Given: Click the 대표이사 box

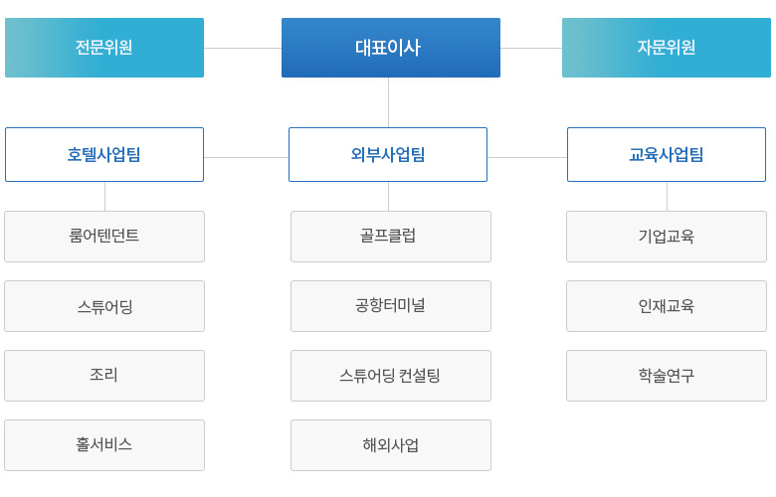Looking at the screenshot, I should coord(390,48).
